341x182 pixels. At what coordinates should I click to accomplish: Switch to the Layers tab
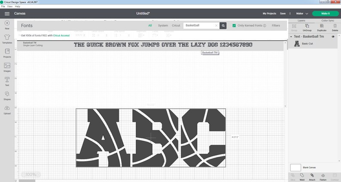tap(301, 21)
